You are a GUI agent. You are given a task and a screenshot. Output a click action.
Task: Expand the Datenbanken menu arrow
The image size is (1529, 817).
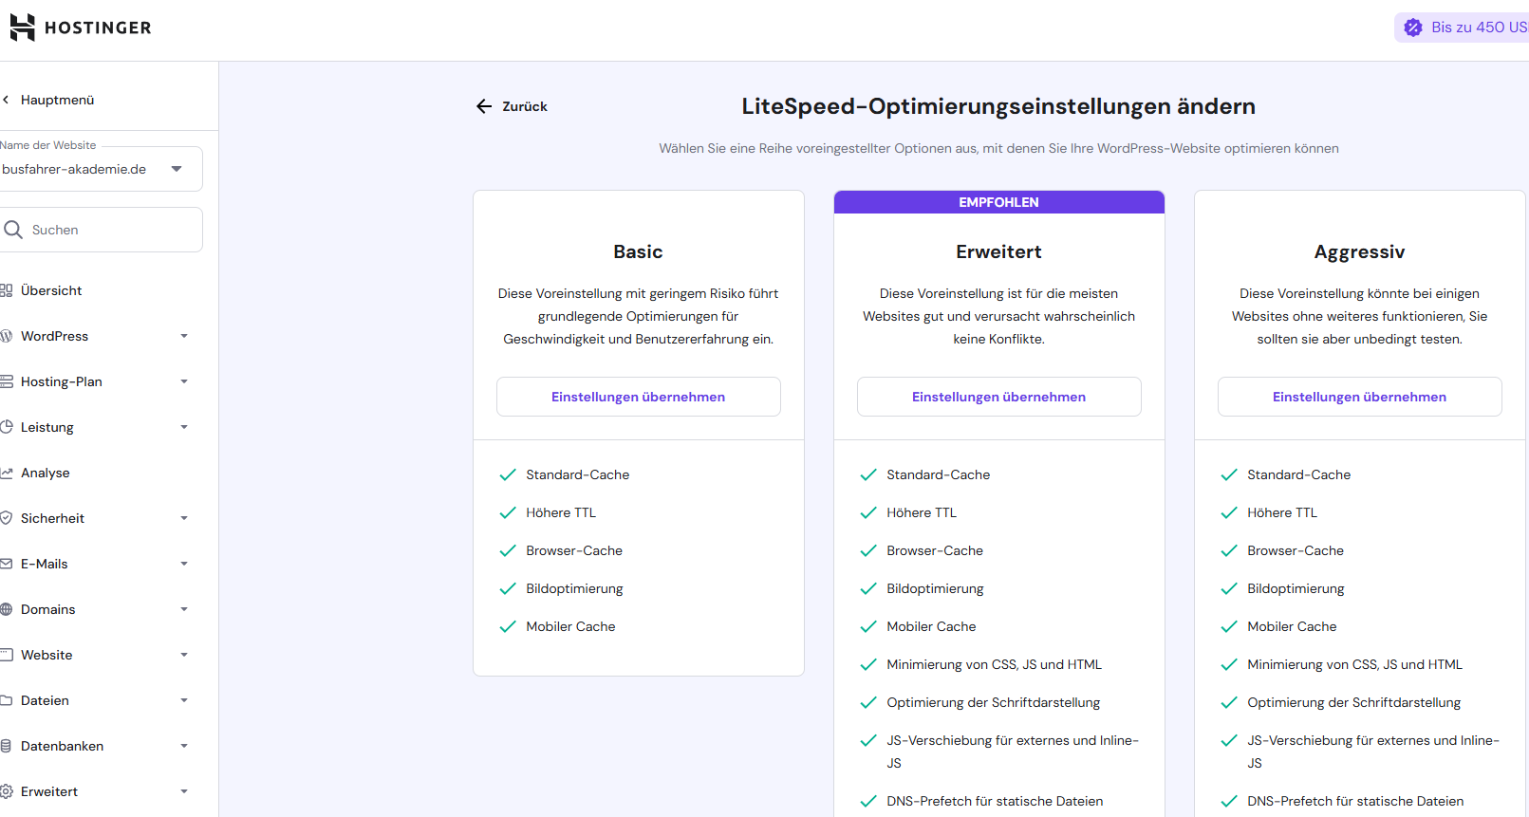tap(184, 746)
